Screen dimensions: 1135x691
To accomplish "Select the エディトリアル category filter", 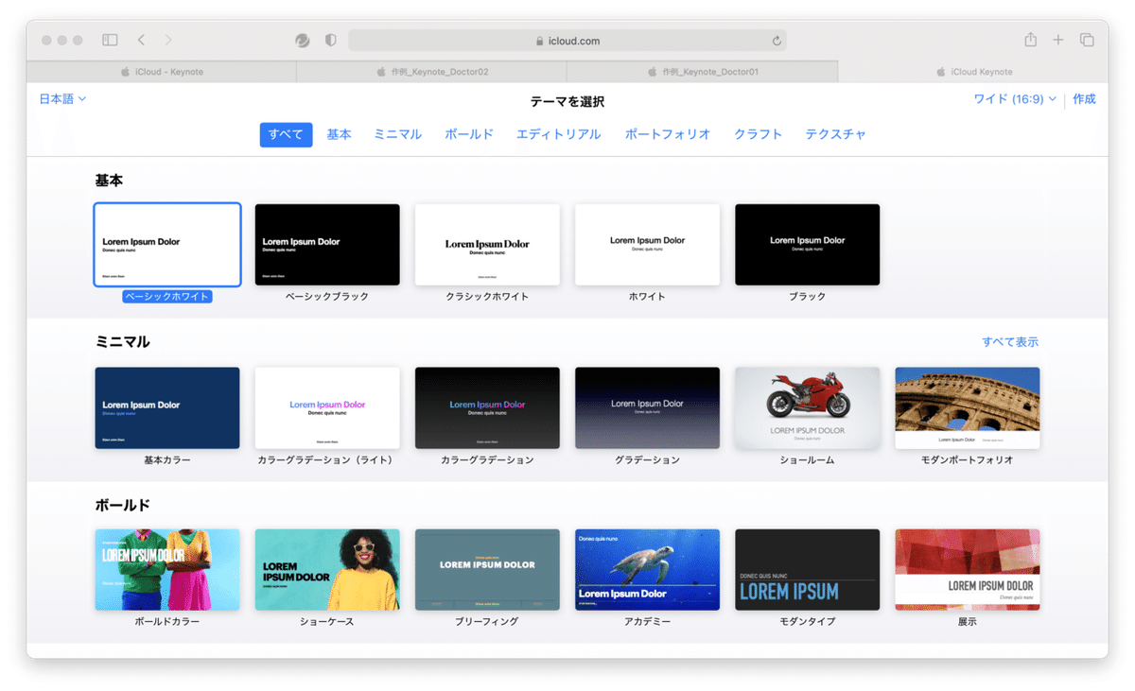I will tap(558, 134).
